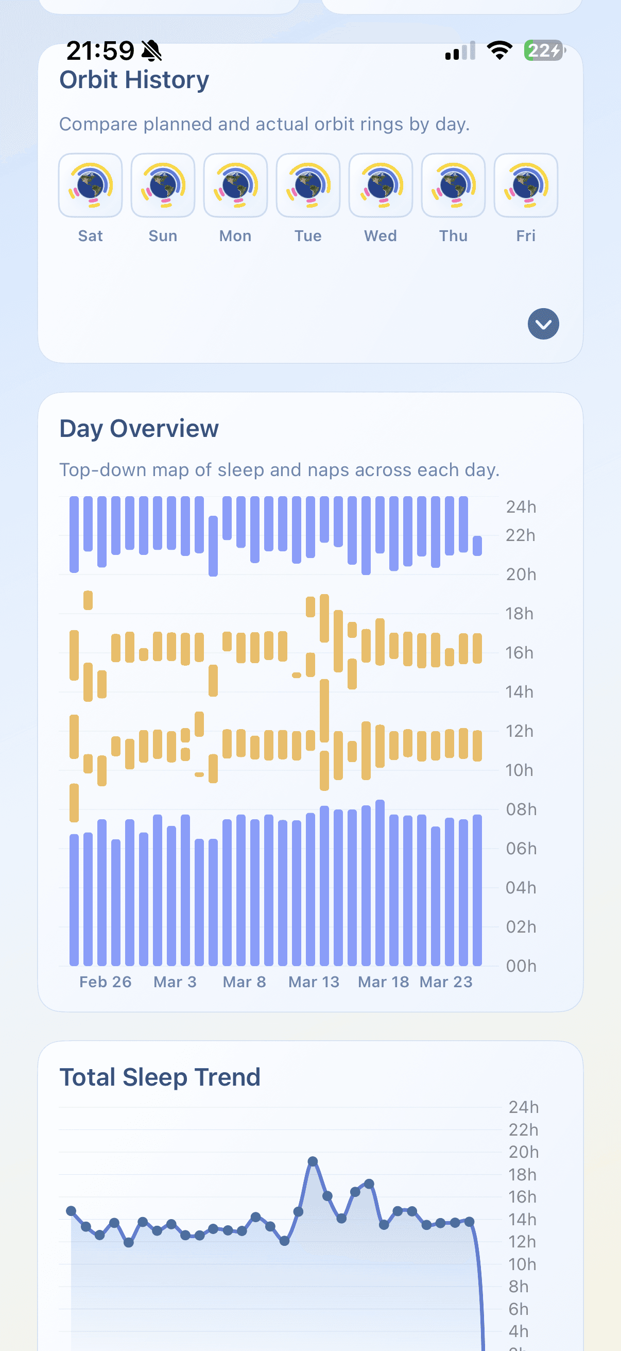Tap the Total Sleep Trend heading
621x1351 pixels.
pos(160,1077)
